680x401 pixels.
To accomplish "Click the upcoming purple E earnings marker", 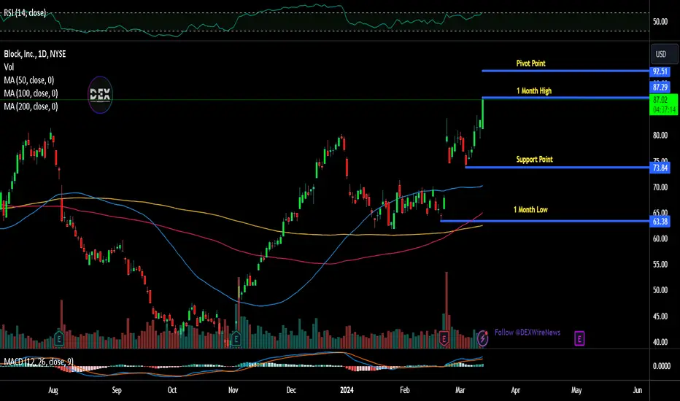I will point(579,338).
